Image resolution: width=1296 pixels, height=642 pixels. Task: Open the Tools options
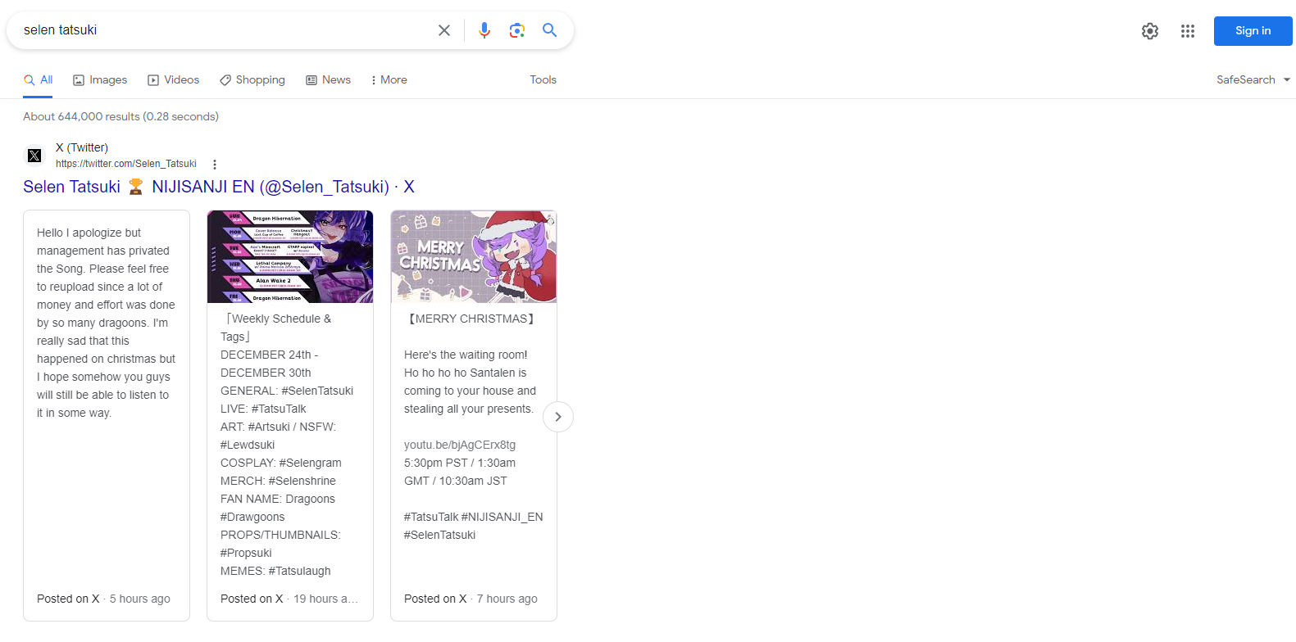pos(543,79)
